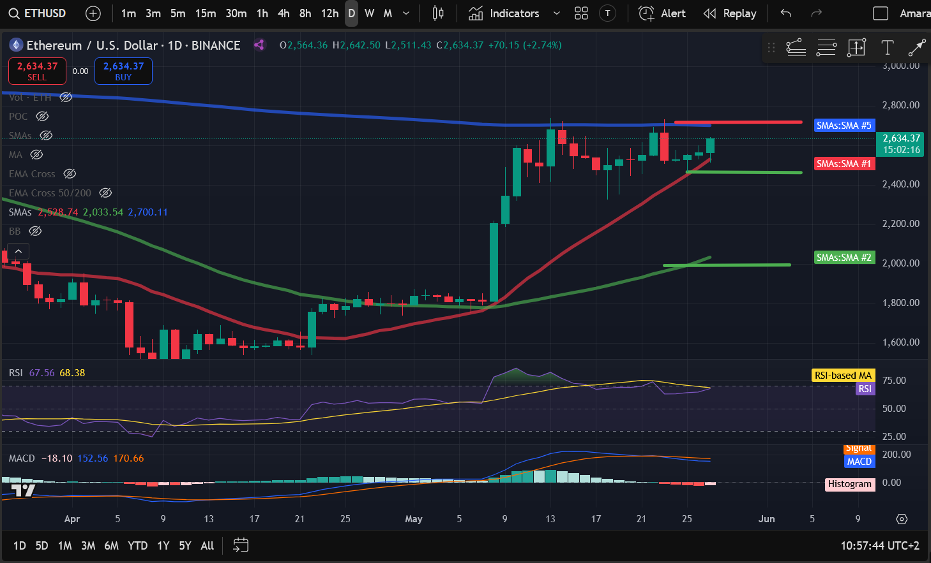
Task: Click the purple RSI axis label
Action: point(865,389)
